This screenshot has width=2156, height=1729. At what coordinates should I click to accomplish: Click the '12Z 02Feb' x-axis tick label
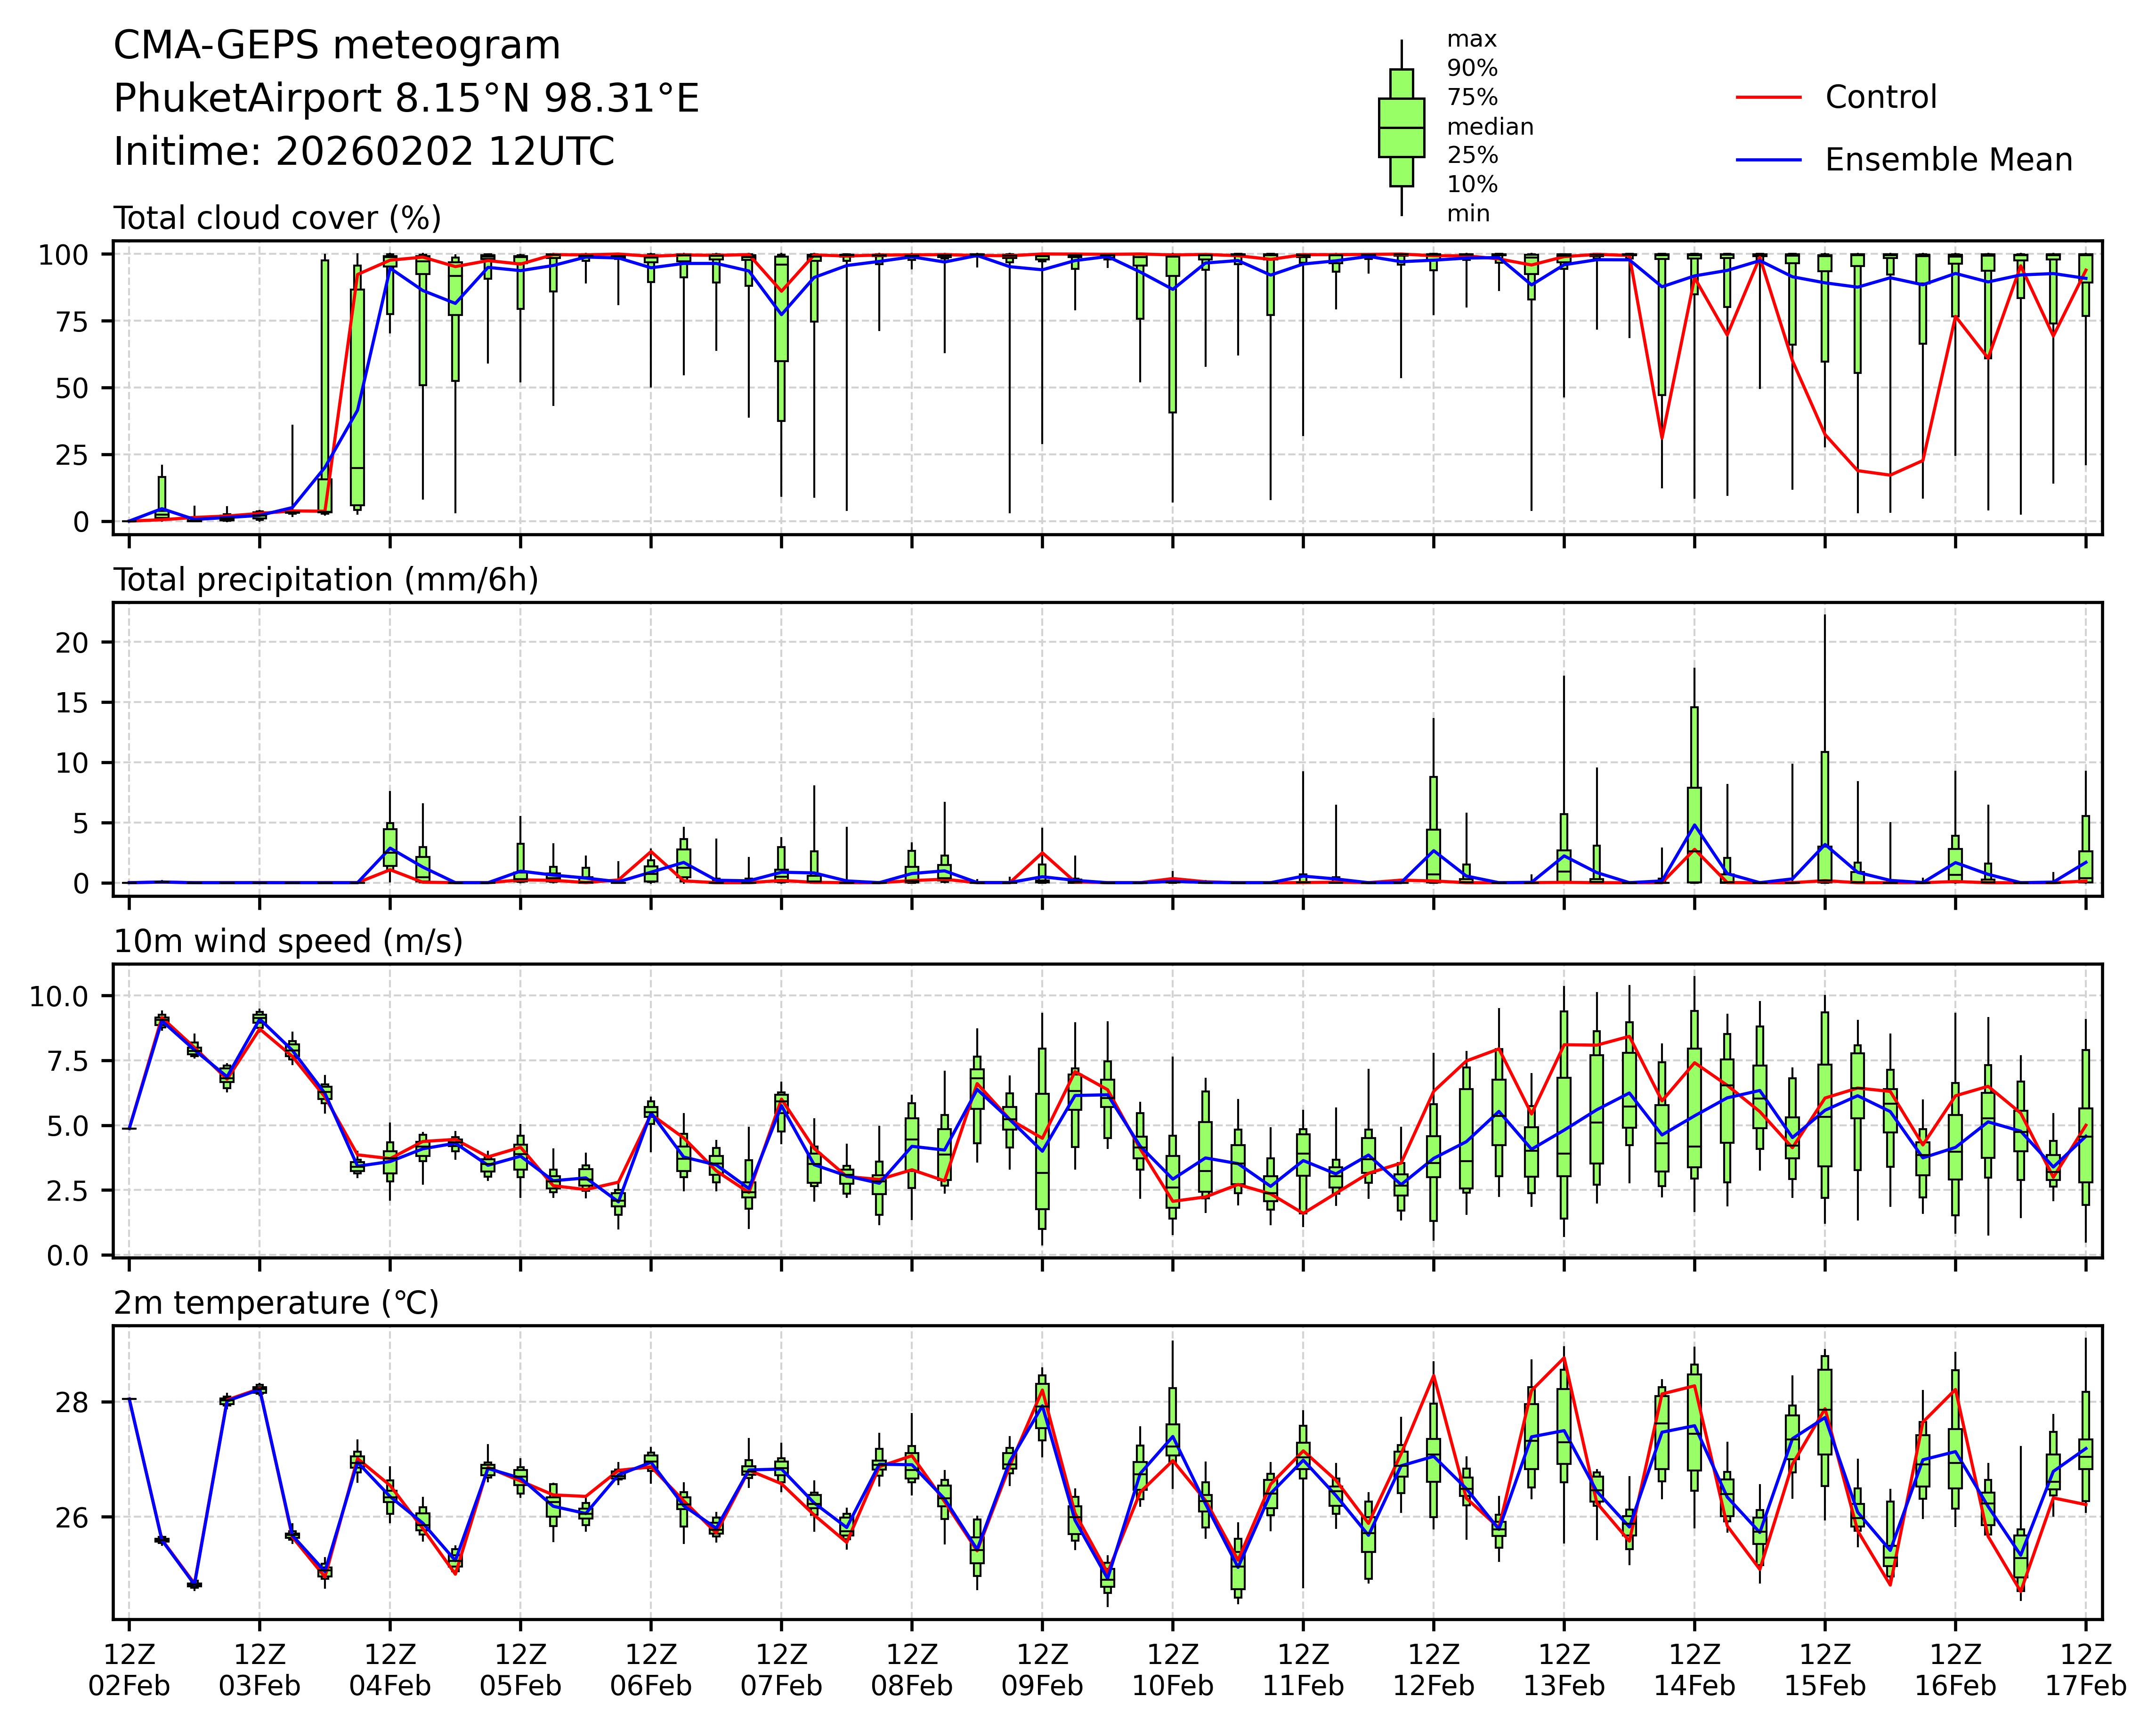pos(129,1670)
